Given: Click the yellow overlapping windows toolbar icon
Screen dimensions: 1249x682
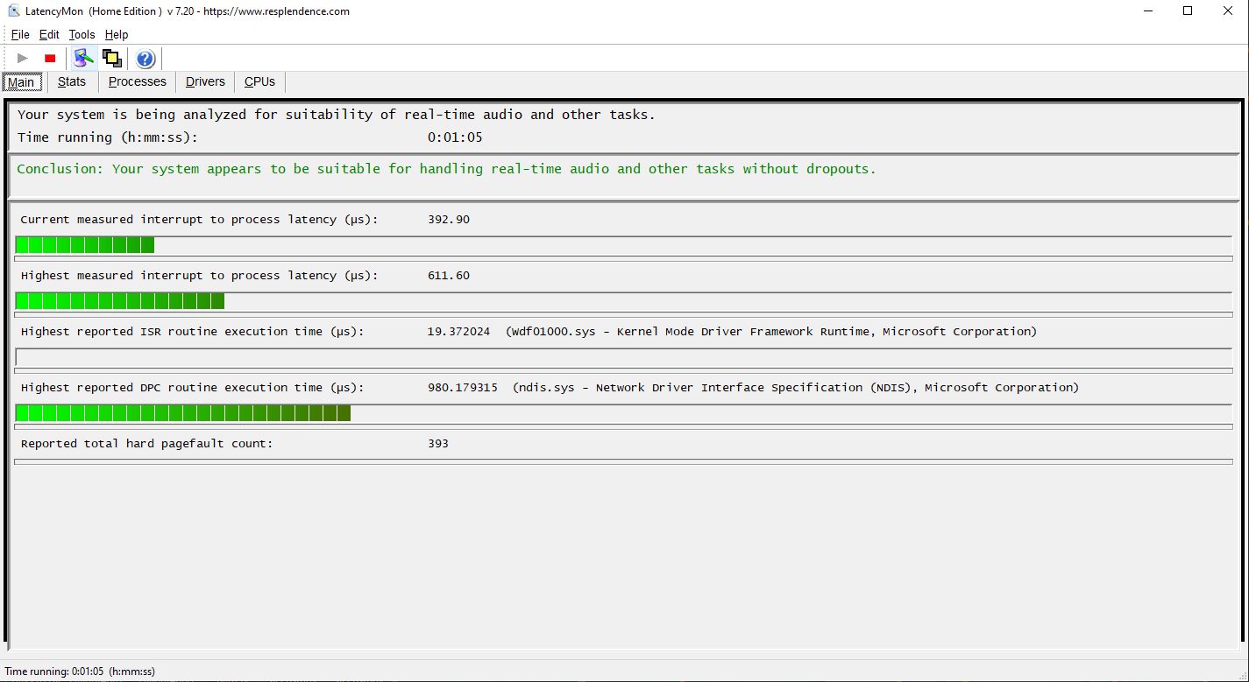Looking at the screenshot, I should pos(111,59).
